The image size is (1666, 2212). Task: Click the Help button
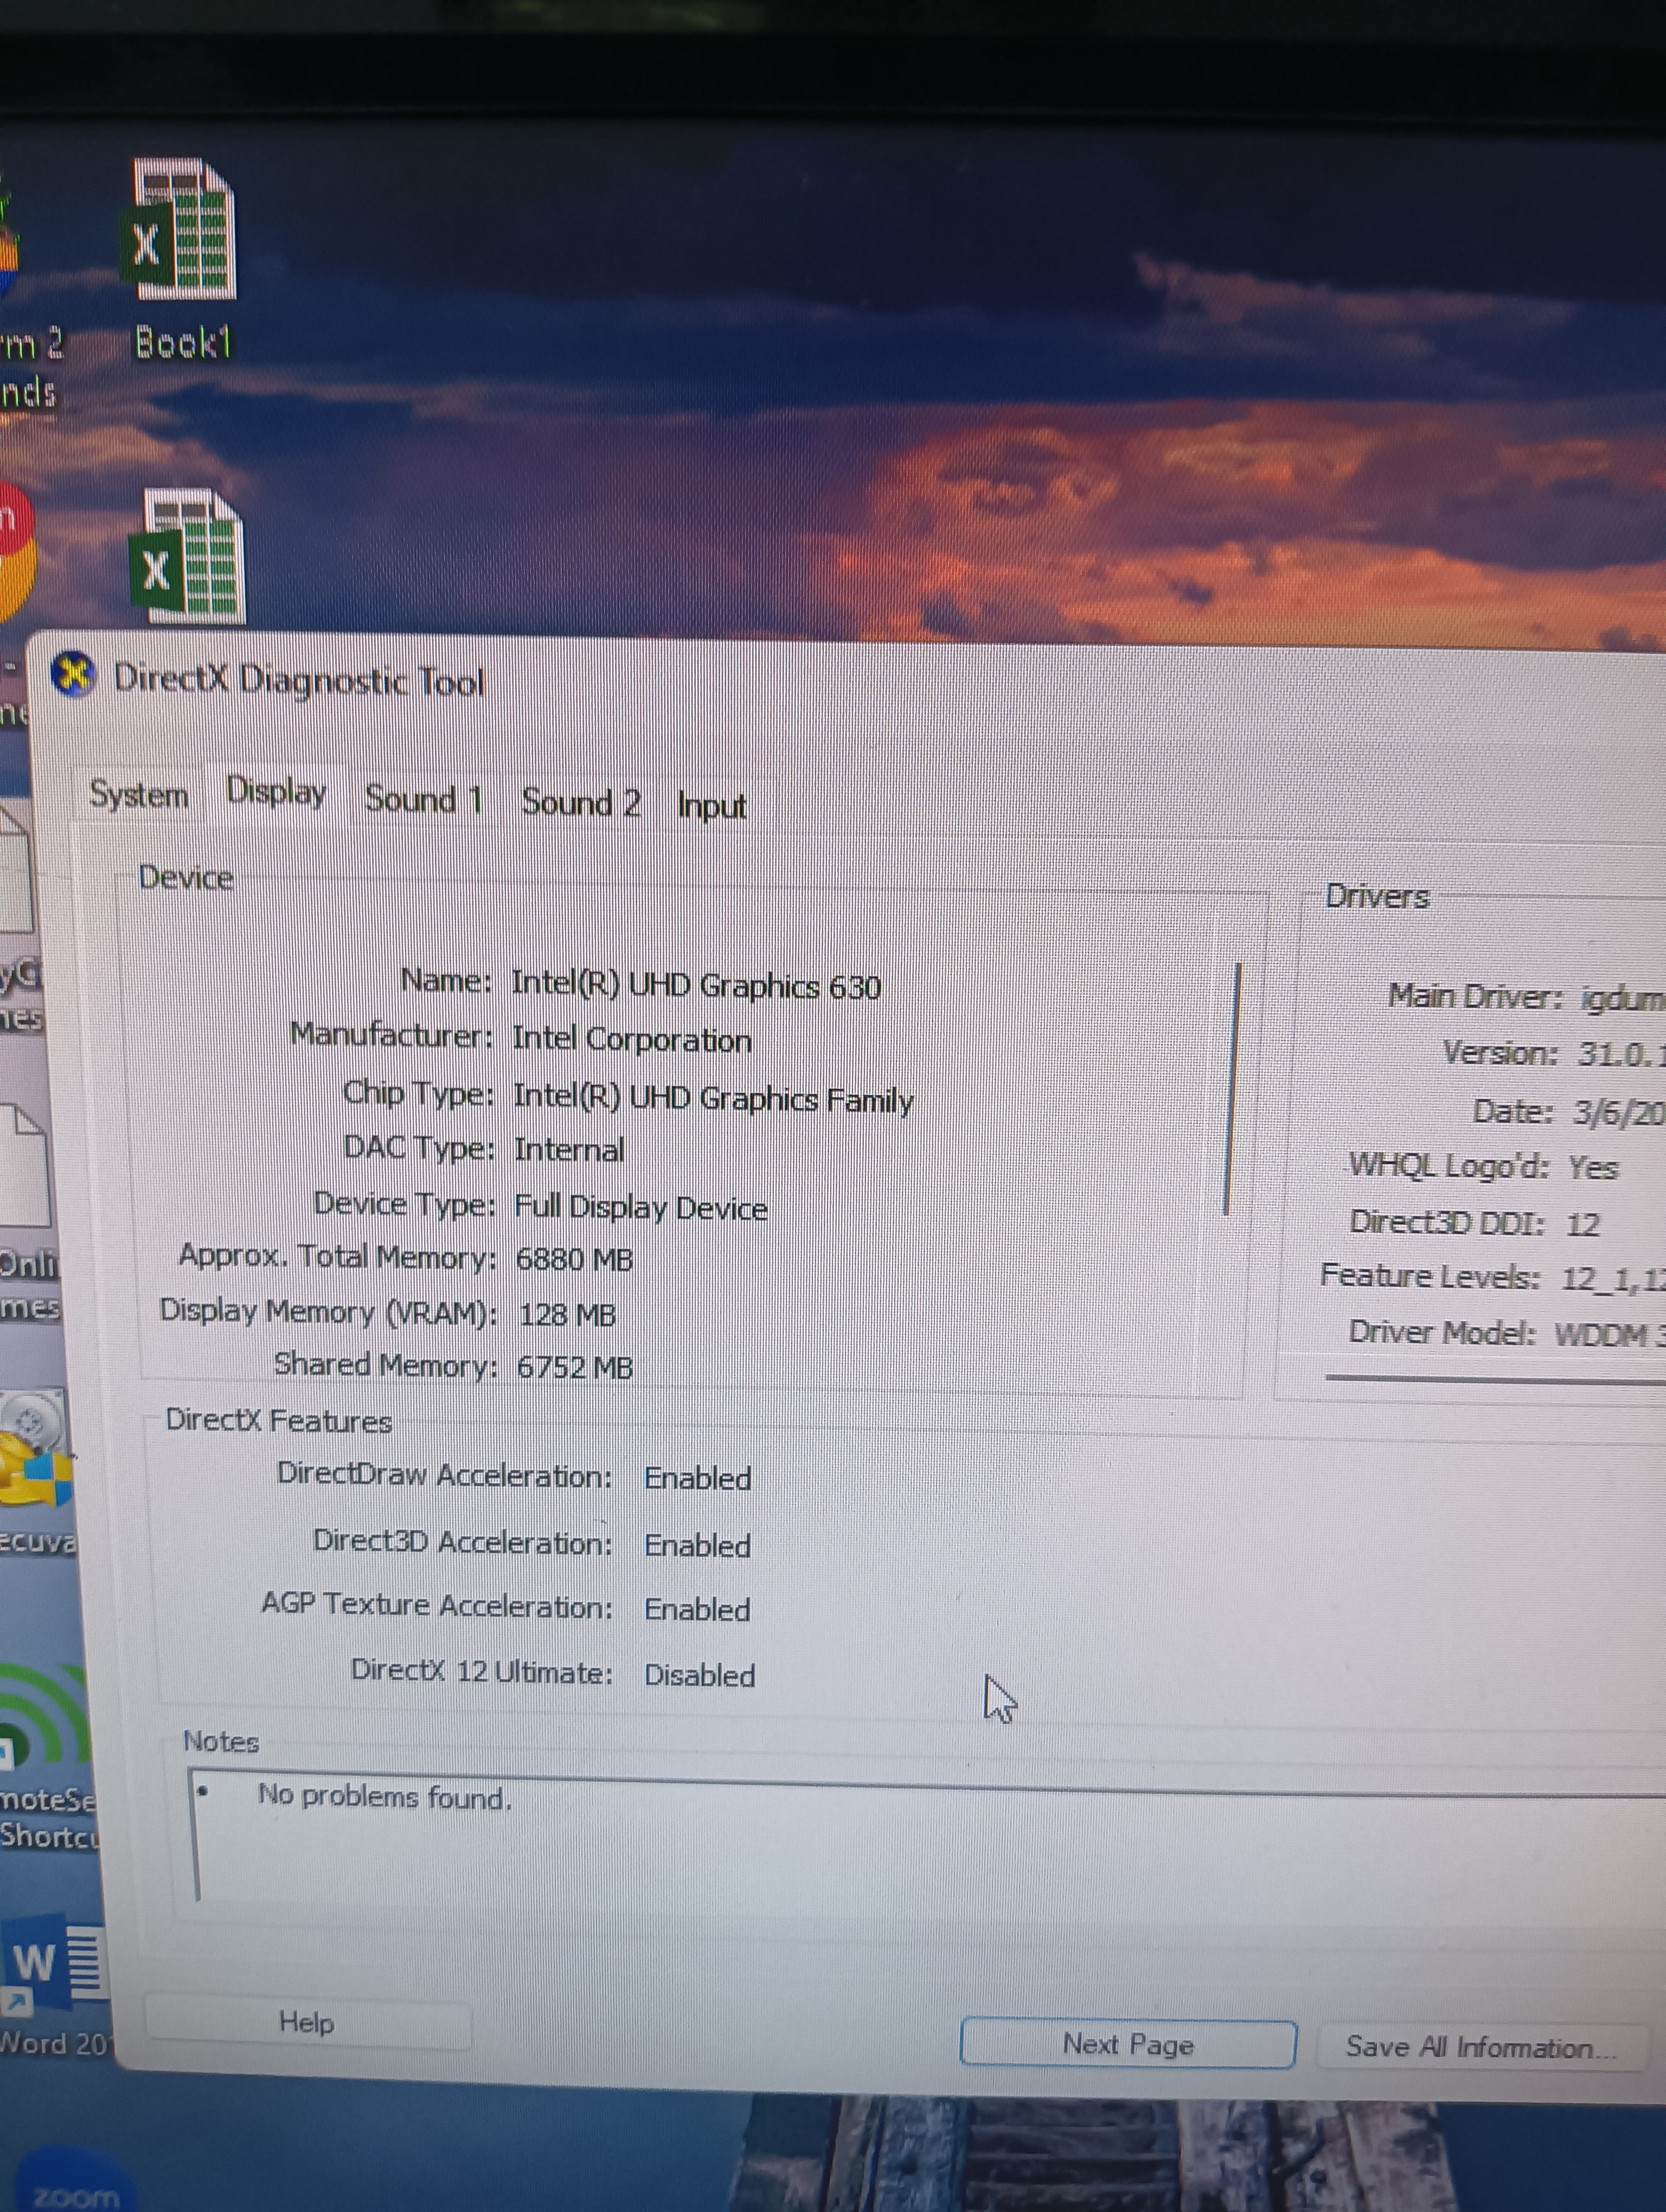308,2022
